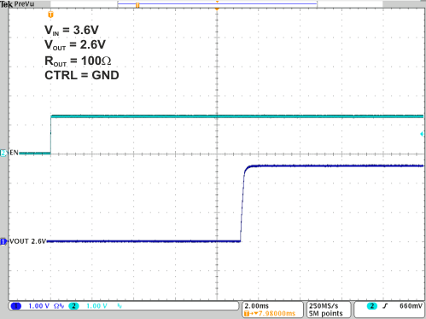
Task: Select channel 2 badge in bottom readout
Action: 73,306
